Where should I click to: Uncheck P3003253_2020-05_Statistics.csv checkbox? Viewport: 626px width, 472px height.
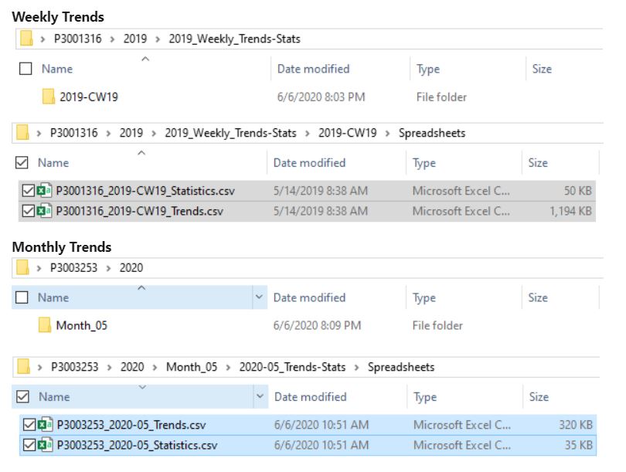[x=29, y=445]
